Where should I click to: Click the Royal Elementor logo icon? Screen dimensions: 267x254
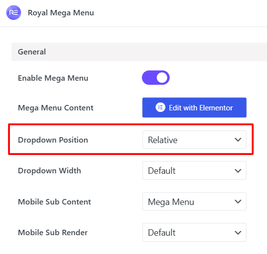14,12
